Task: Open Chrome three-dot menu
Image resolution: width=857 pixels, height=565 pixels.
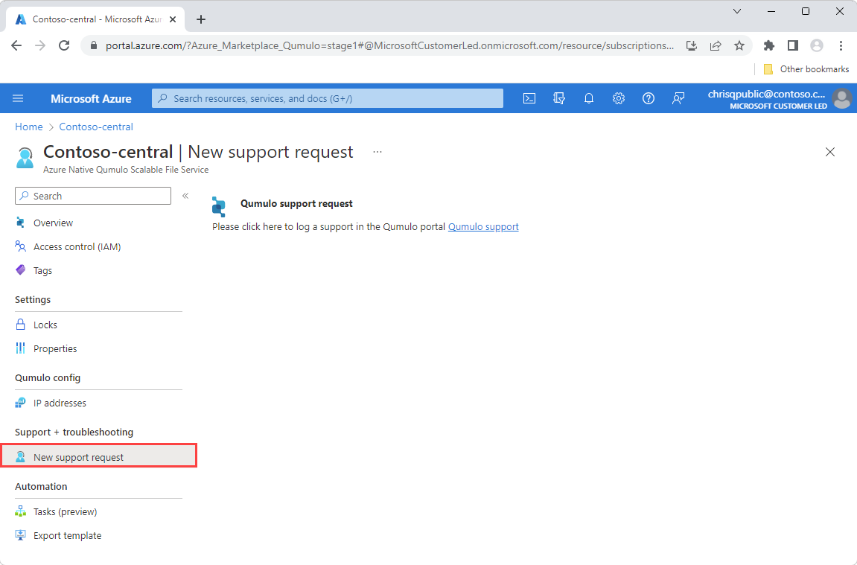Action: click(841, 45)
